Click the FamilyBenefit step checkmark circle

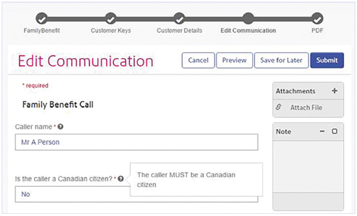42,19
